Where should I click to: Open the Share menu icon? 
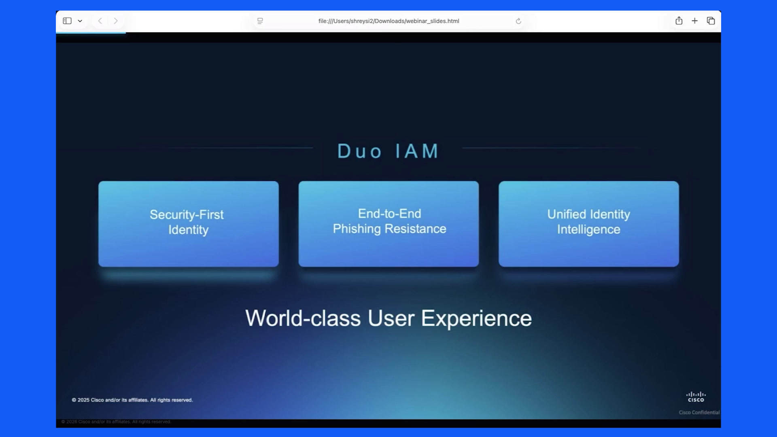click(x=679, y=21)
